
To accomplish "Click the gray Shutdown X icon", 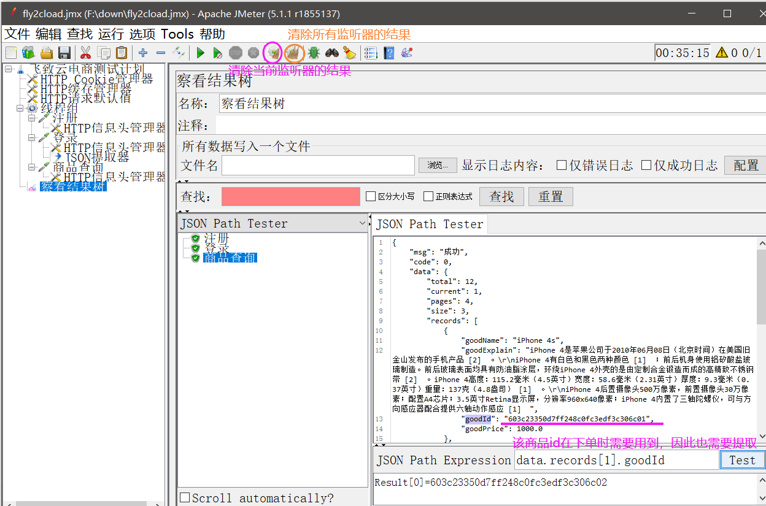I will pyautogui.click(x=253, y=53).
